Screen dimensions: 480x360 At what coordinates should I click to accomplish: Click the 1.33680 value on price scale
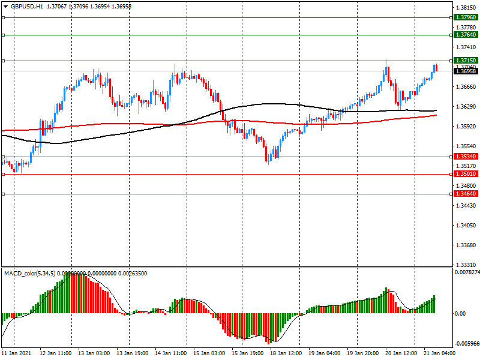coord(466,245)
